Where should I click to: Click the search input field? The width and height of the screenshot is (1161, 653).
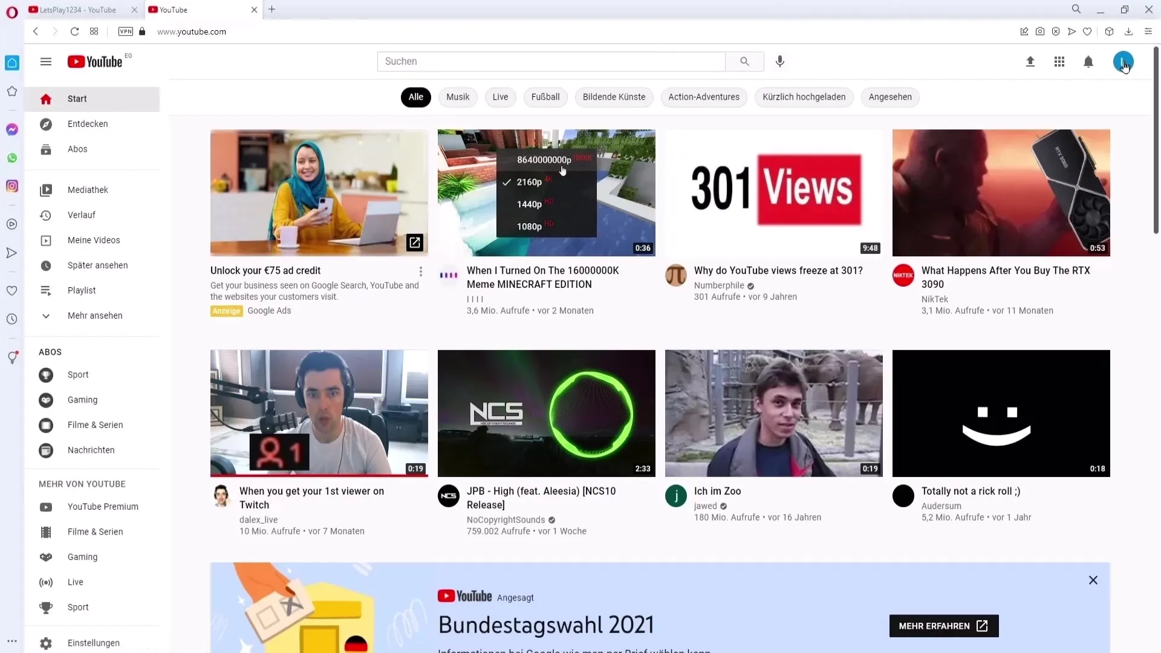click(x=552, y=62)
